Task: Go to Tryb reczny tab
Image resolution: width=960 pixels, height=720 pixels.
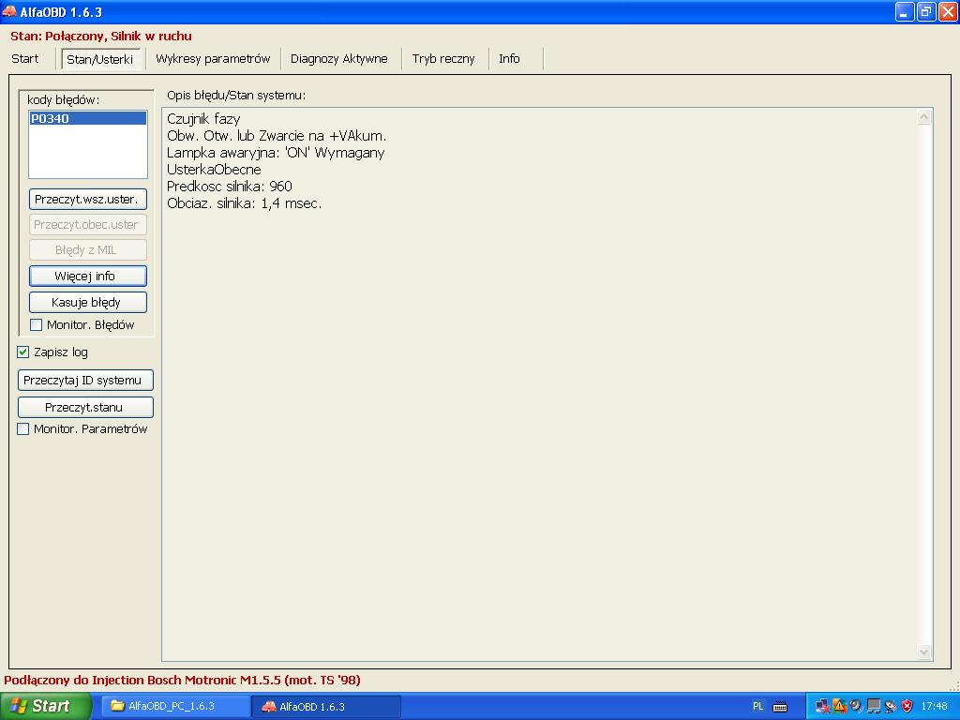Action: (x=443, y=59)
